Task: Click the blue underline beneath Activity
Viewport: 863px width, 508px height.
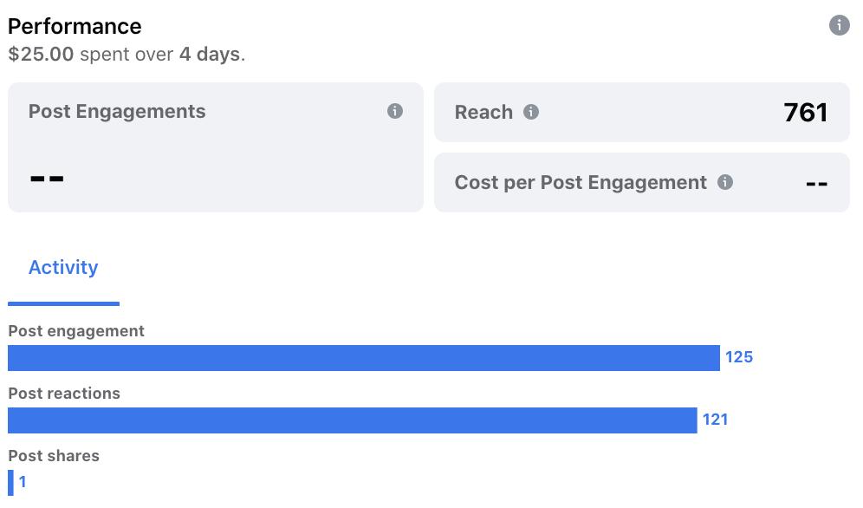Action: [x=63, y=303]
